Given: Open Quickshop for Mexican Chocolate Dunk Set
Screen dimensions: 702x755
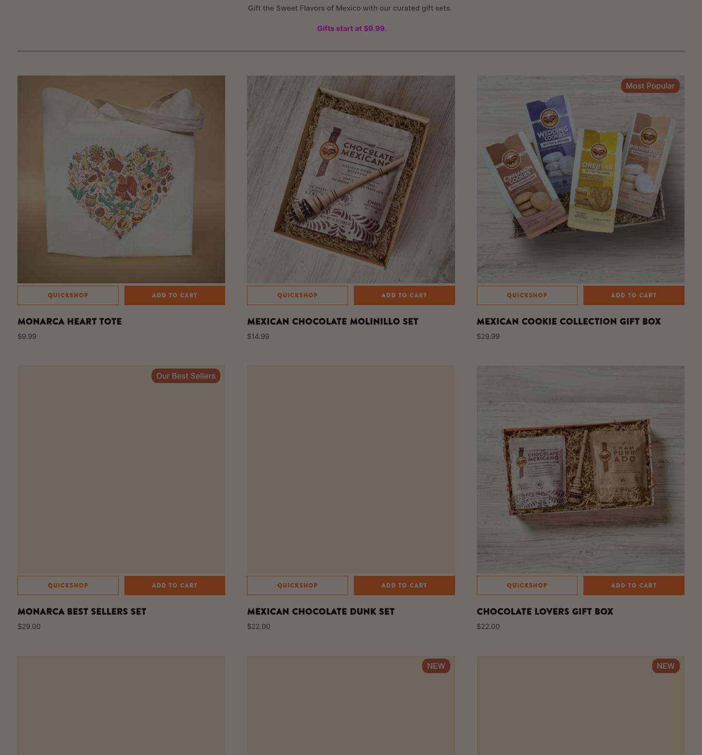Looking at the screenshot, I should pos(297,586).
